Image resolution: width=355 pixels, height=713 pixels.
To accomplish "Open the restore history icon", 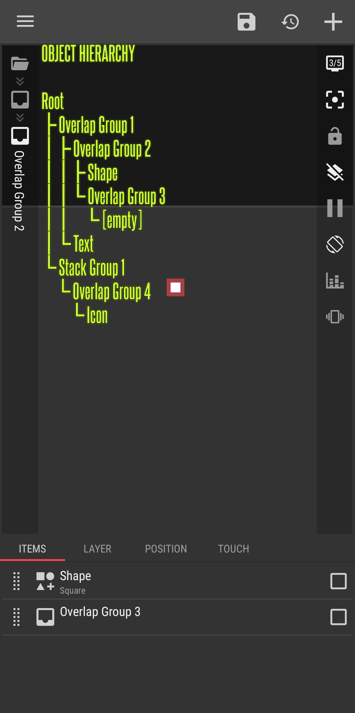I will [290, 22].
